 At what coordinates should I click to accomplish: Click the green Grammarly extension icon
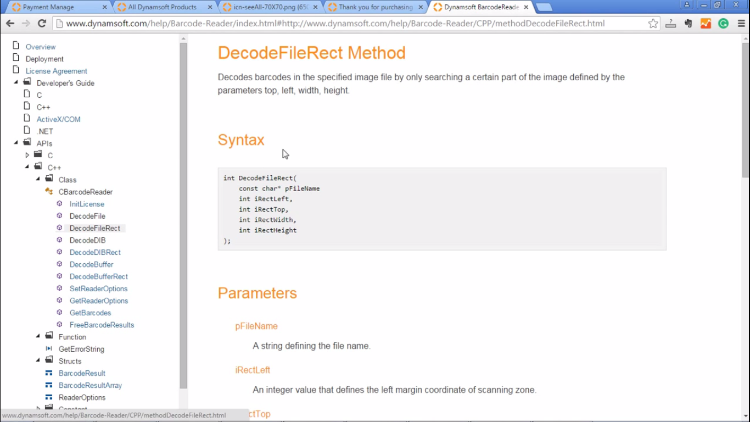pos(724,24)
